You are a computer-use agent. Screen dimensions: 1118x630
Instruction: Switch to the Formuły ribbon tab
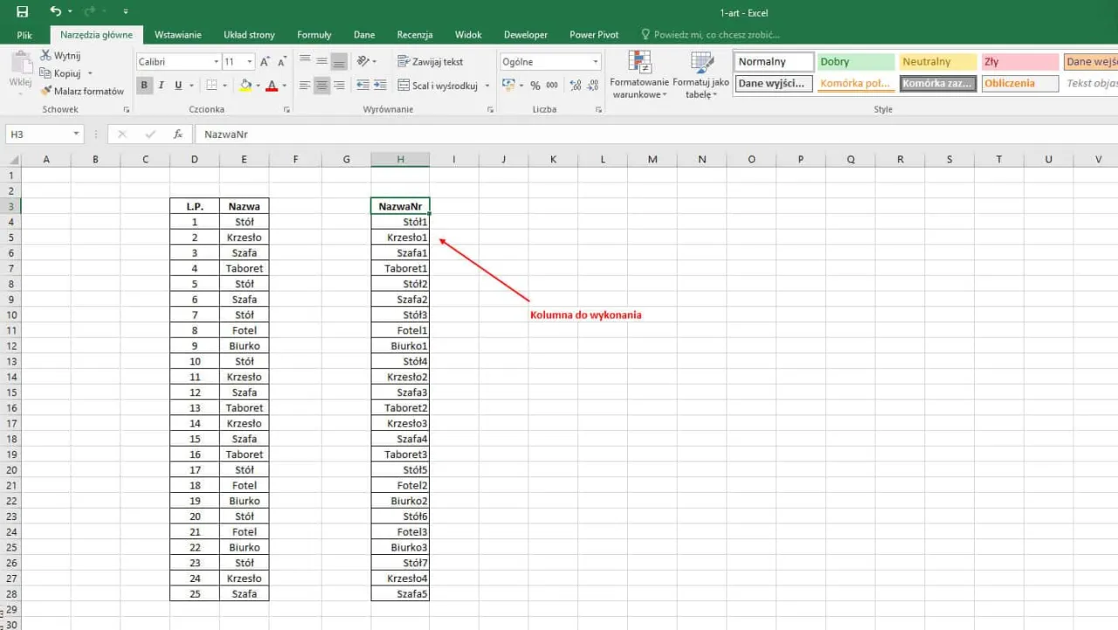point(314,35)
